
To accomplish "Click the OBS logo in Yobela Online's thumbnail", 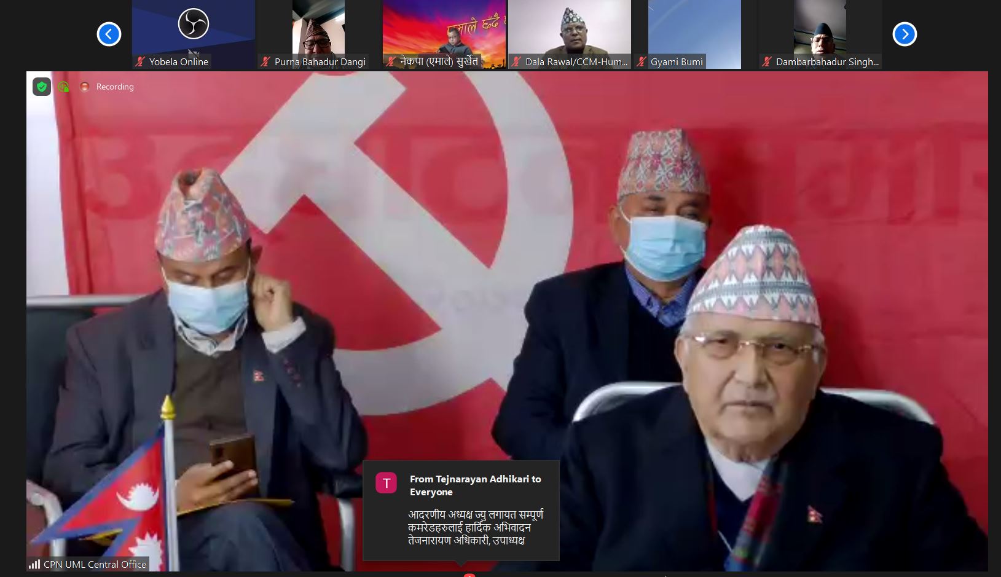I will click(x=193, y=25).
